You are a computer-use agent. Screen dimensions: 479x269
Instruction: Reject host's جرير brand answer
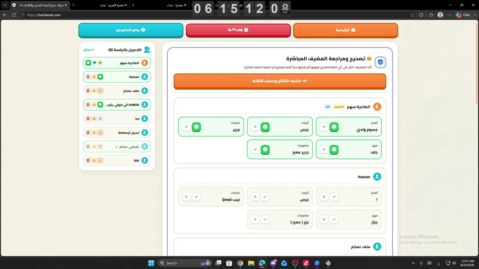pyautogui.click(x=186, y=127)
